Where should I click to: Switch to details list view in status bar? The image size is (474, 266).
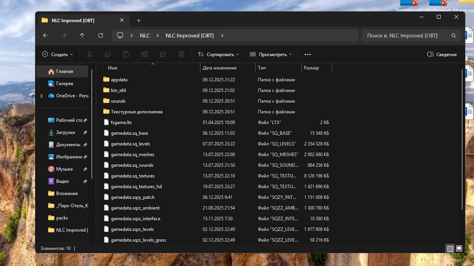tap(449, 248)
